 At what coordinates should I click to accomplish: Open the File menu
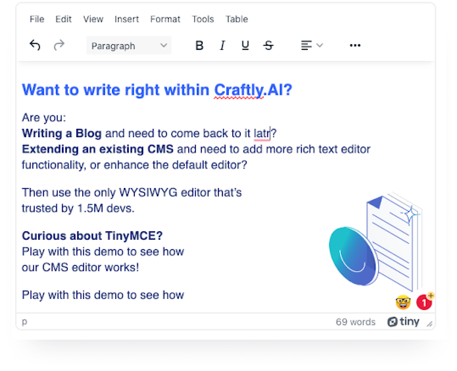coord(37,19)
